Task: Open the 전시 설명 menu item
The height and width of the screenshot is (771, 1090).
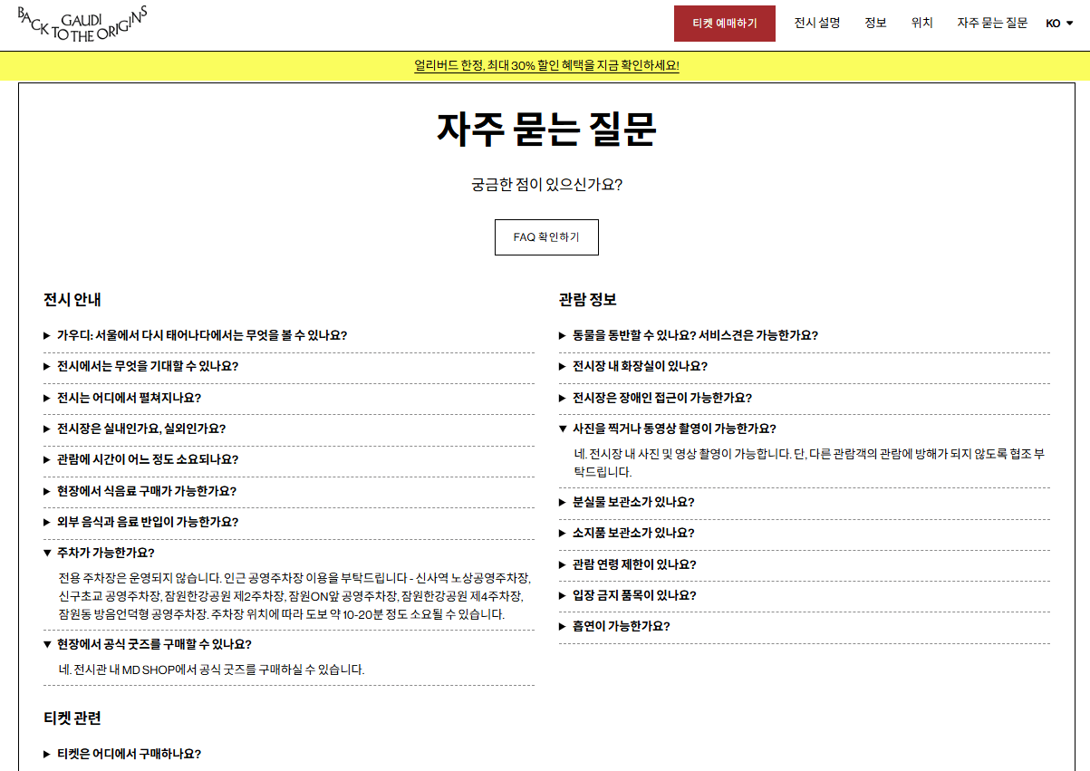Action: pyautogui.click(x=817, y=24)
